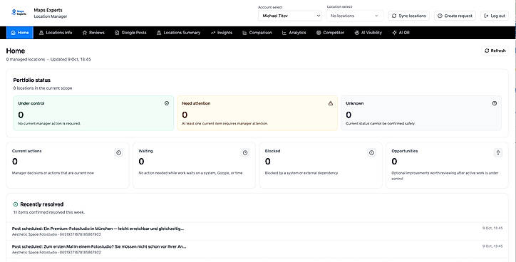Open the Analytics tab
Image resolution: width=516 pixels, height=262 pixels.
coord(294,33)
